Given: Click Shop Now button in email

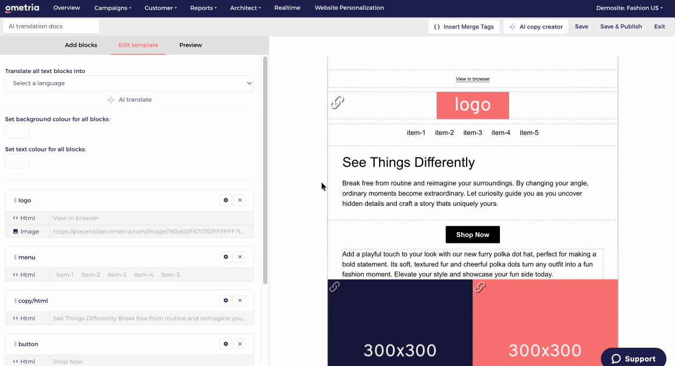Looking at the screenshot, I should (x=473, y=235).
